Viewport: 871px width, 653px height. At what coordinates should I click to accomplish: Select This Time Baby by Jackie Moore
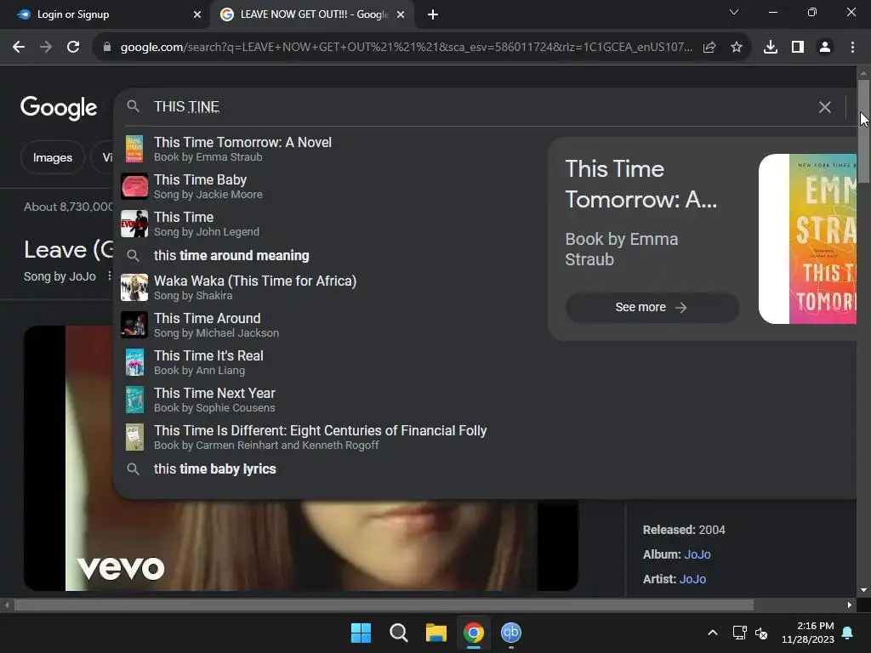[333, 186]
